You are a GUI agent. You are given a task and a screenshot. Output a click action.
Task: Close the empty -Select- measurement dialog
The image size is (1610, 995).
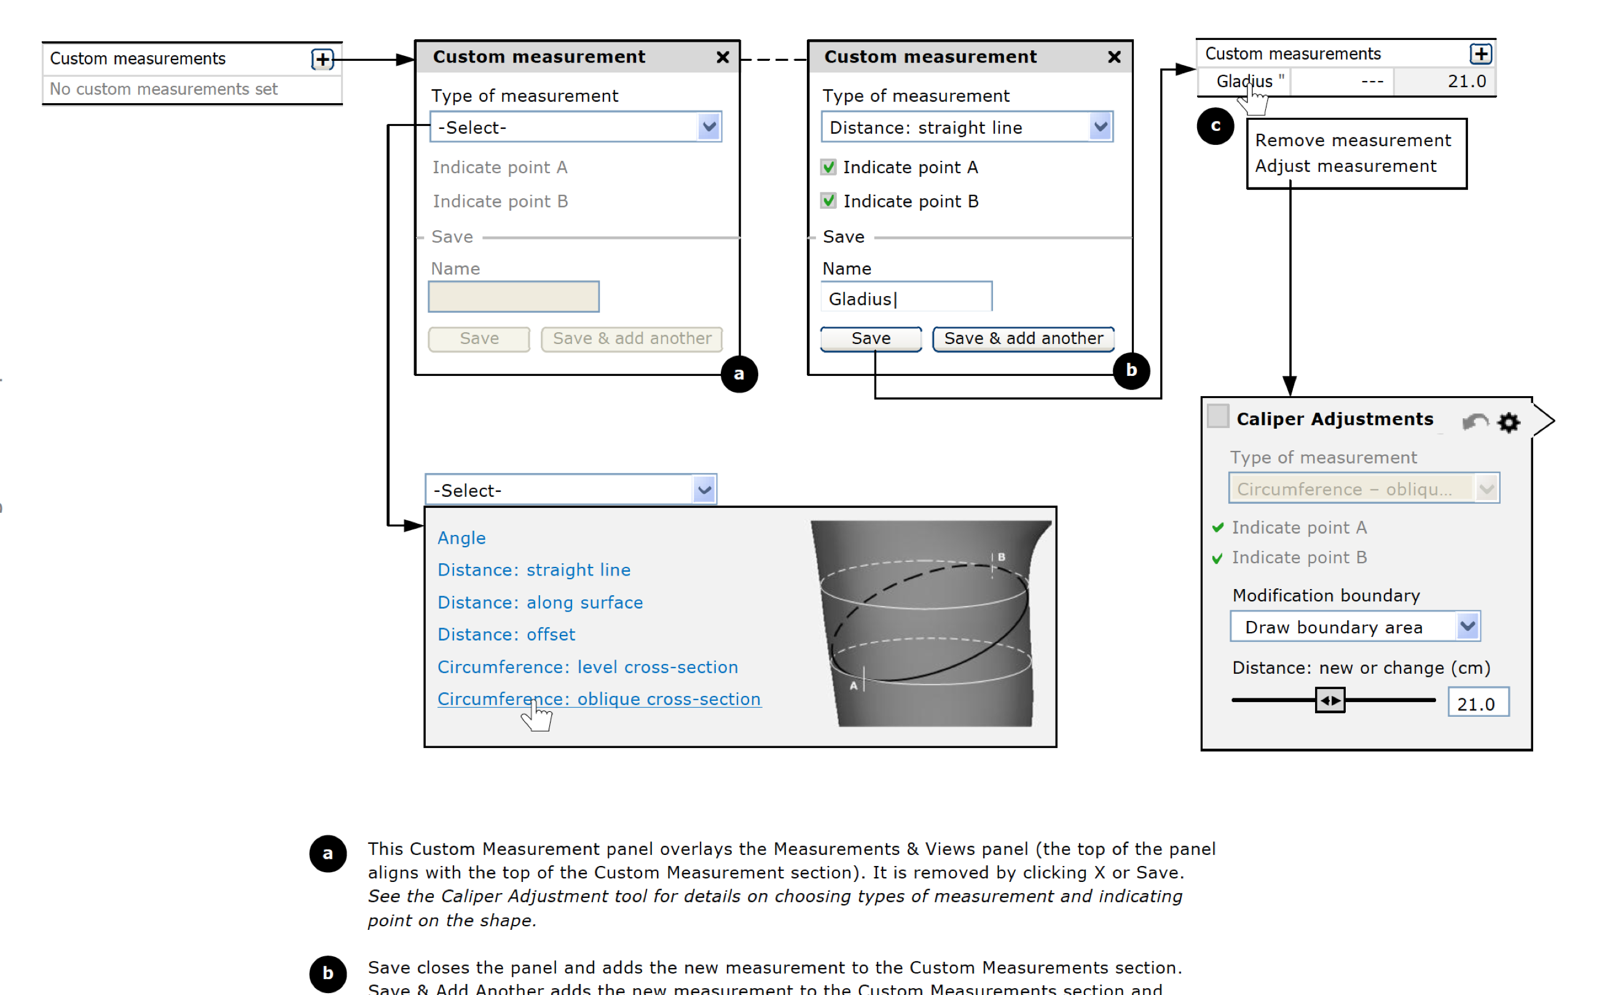[x=722, y=57]
